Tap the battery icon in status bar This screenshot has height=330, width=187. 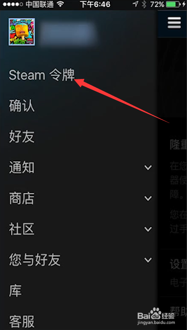click(x=173, y=4)
